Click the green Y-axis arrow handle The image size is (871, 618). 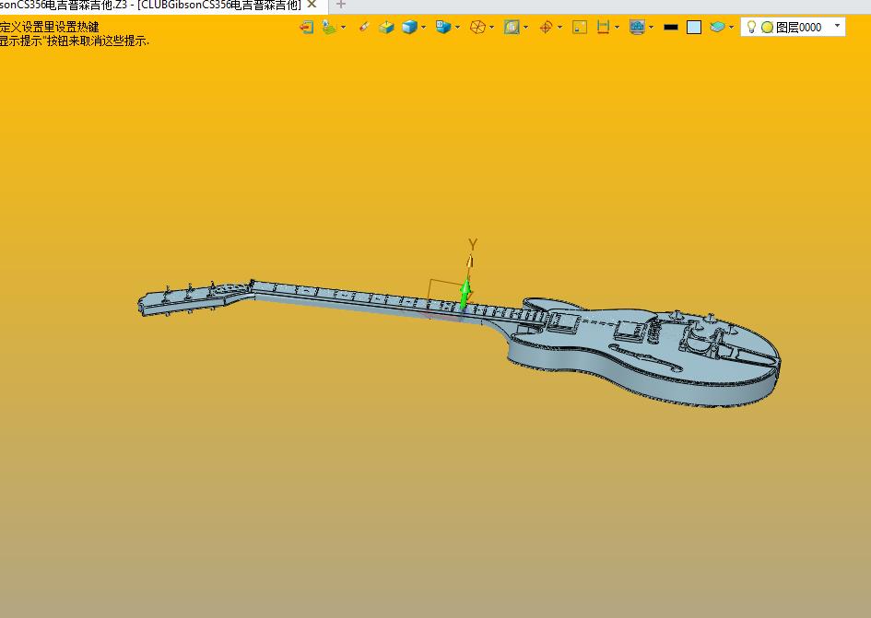tap(465, 293)
